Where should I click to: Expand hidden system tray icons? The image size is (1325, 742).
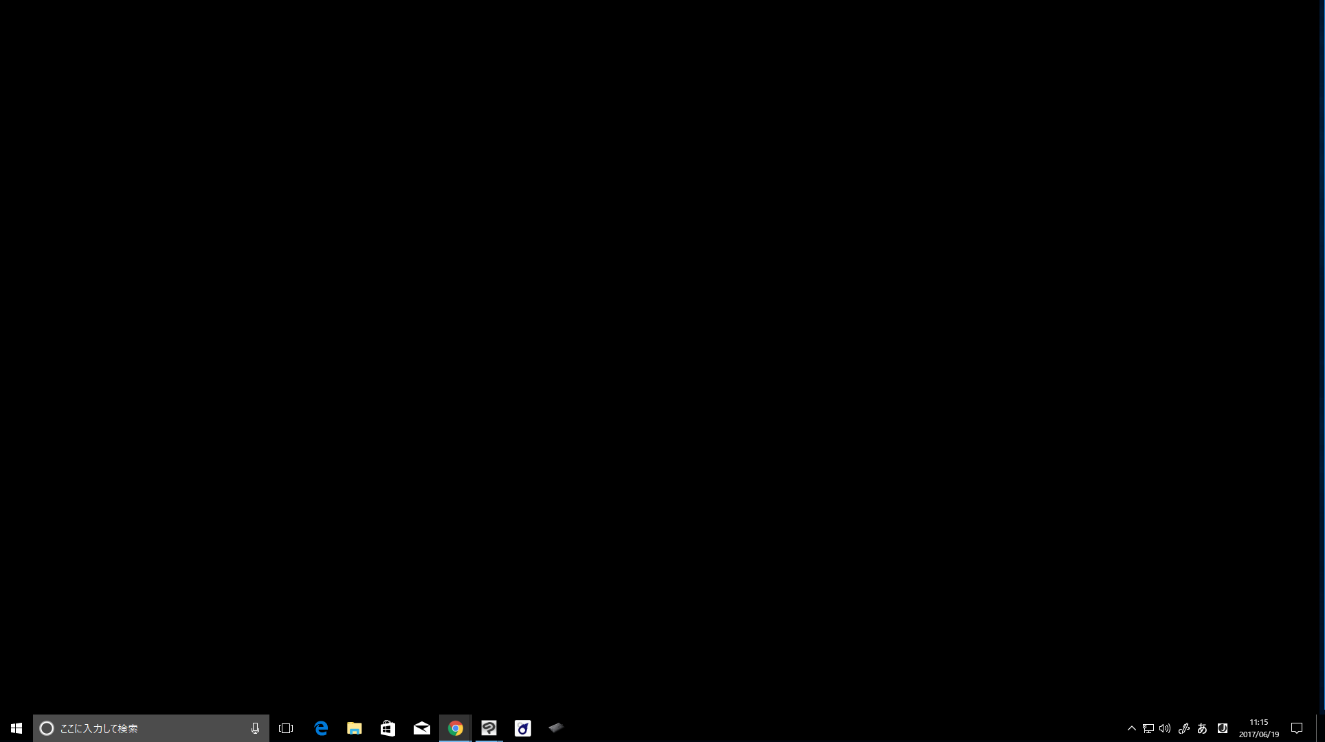point(1131,728)
